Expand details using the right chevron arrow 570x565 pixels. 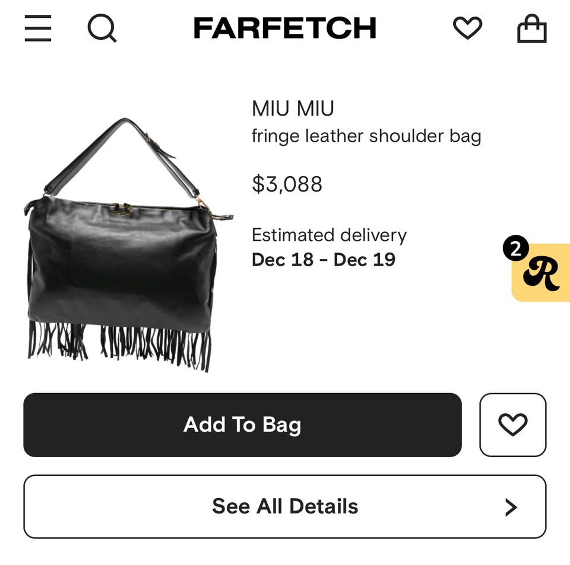511,507
